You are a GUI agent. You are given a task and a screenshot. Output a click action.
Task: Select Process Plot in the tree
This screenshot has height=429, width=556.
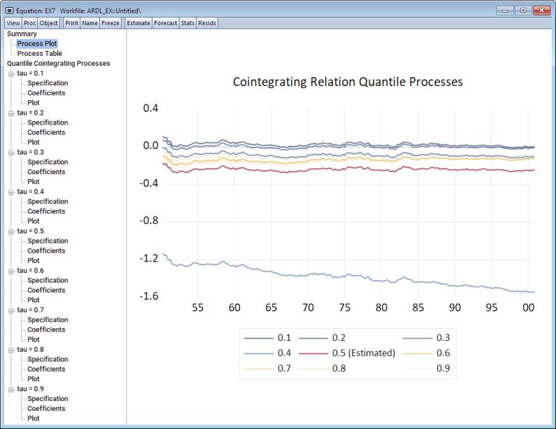click(x=37, y=43)
